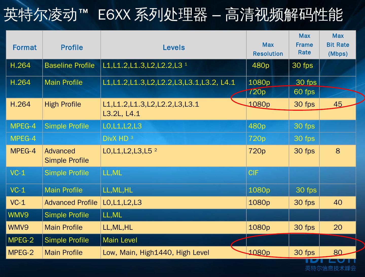This screenshot has height=277, width=365.
Task: Click the Profile column header
Action: (72, 47)
